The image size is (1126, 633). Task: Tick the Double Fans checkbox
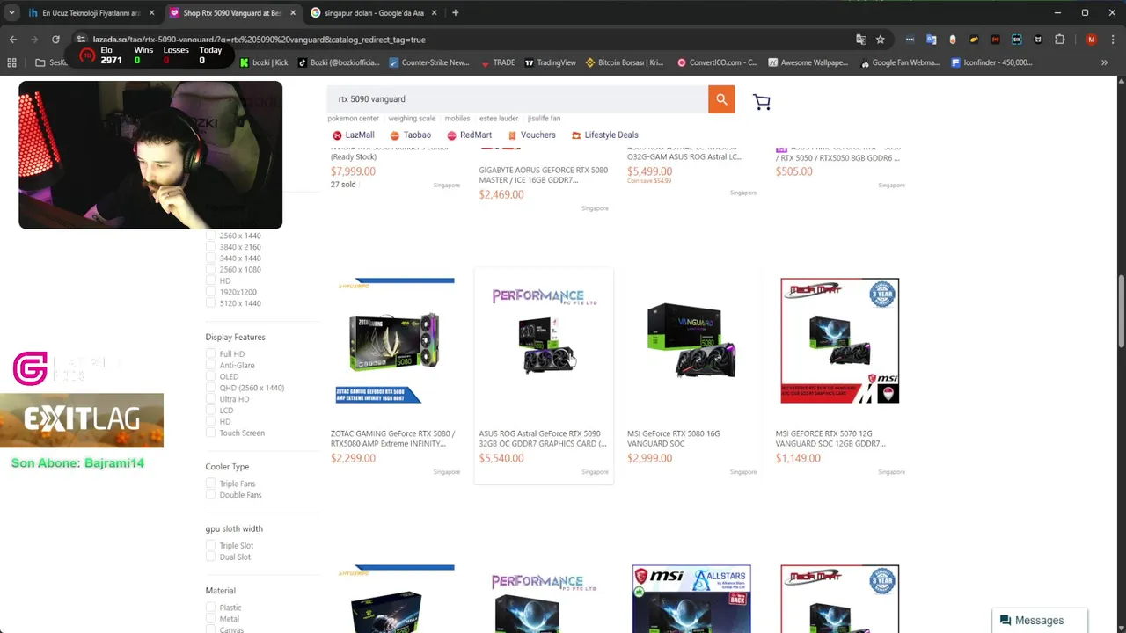[x=210, y=495]
